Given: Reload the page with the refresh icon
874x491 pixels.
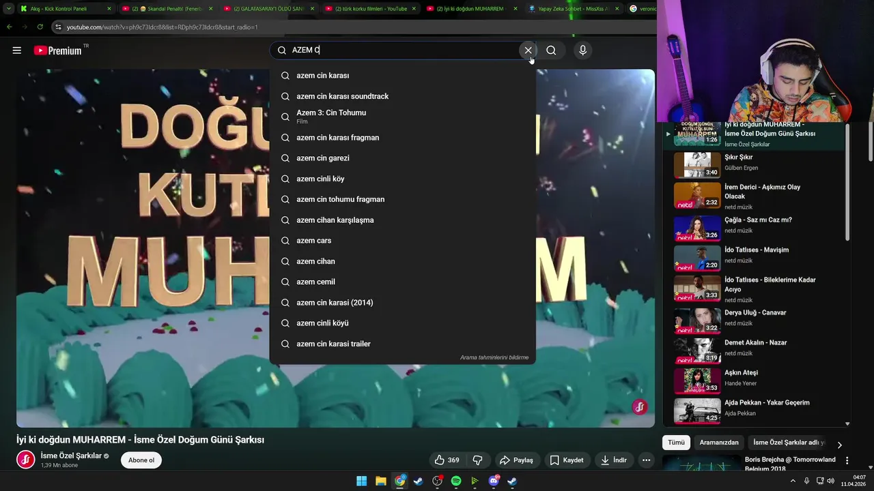Looking at the screenshot, I should (40, 27).
